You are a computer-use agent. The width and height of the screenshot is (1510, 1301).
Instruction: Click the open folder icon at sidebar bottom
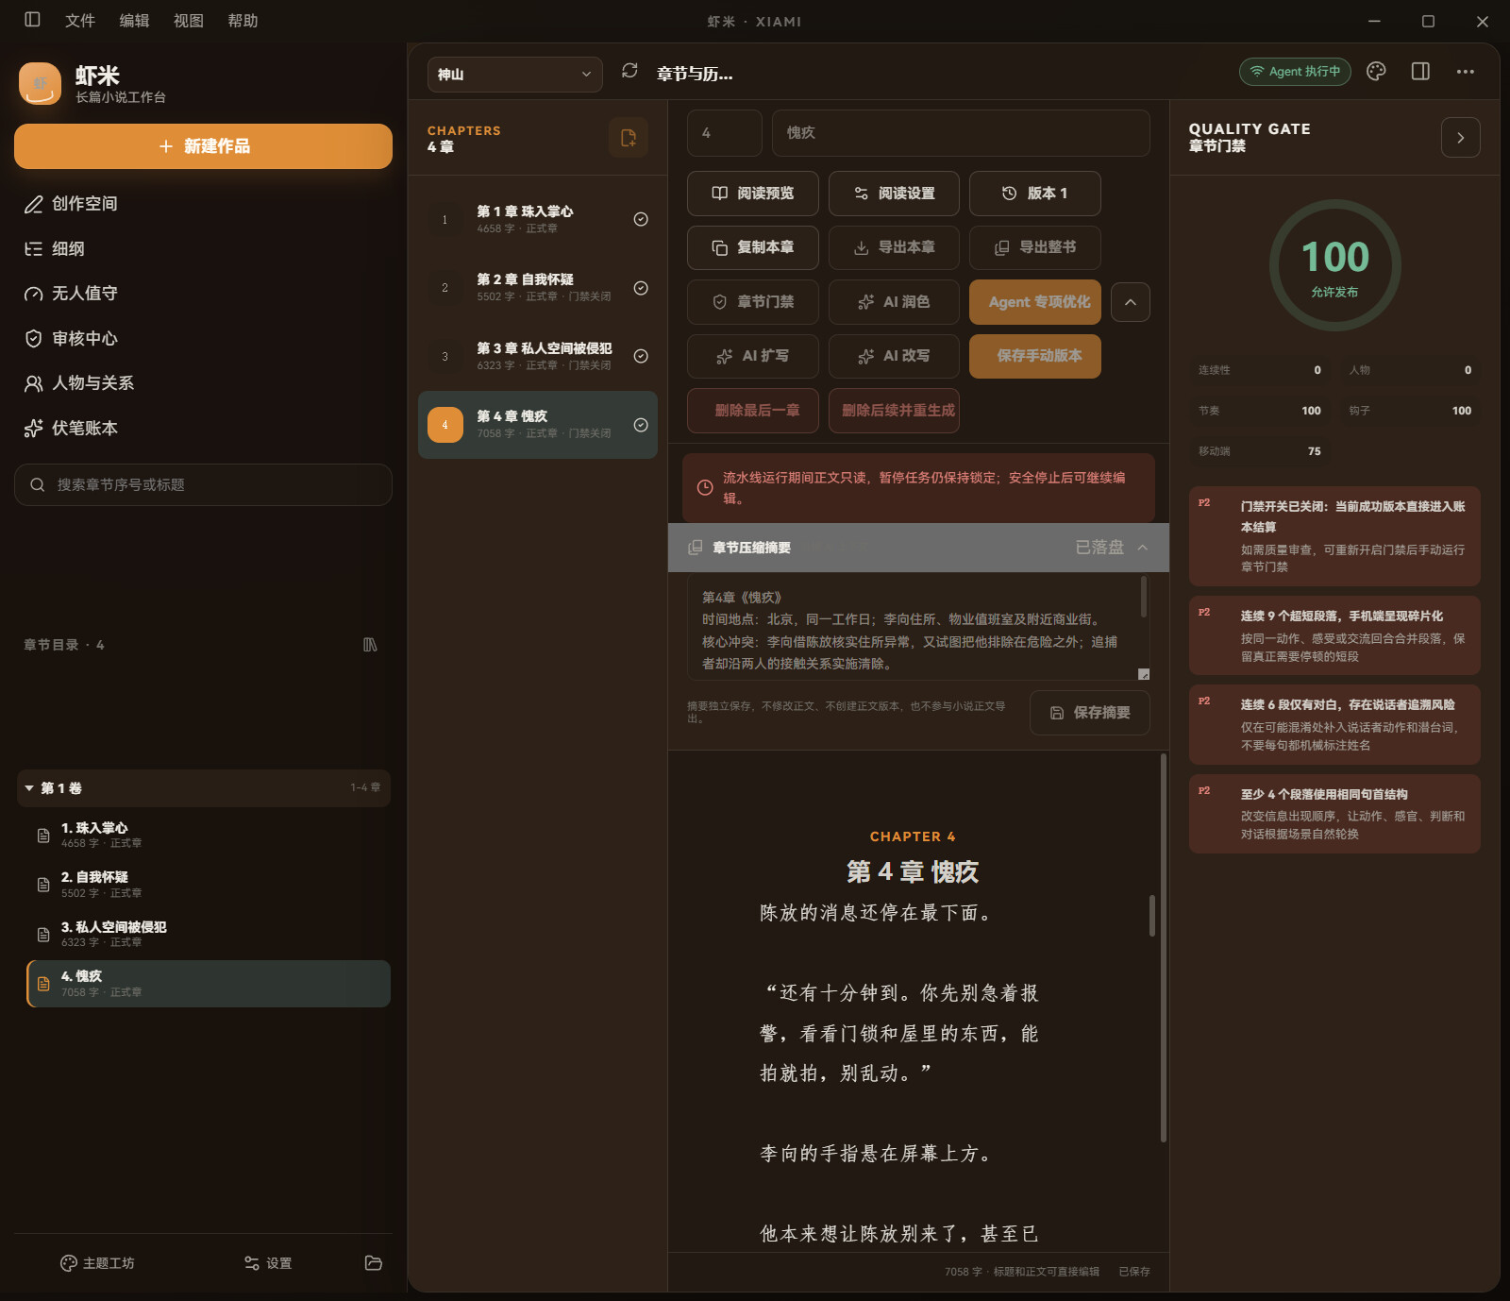pyautogui.click(x=374, y=1263)
